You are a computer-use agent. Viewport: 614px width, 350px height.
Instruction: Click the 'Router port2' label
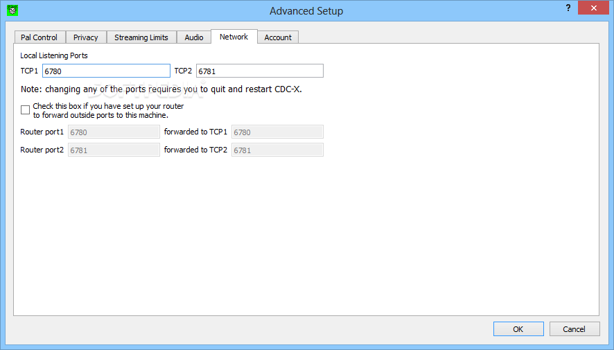pos(42,150)
